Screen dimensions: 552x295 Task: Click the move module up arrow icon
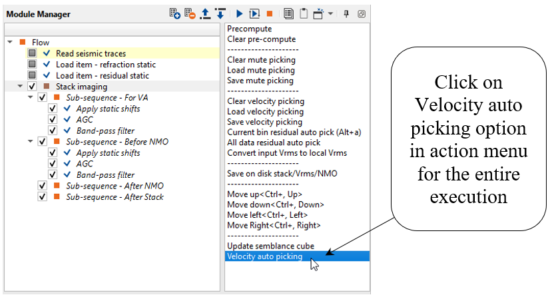205,14
